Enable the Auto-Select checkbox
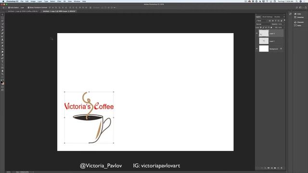This screenshot has height=173, width=308. 9,8
